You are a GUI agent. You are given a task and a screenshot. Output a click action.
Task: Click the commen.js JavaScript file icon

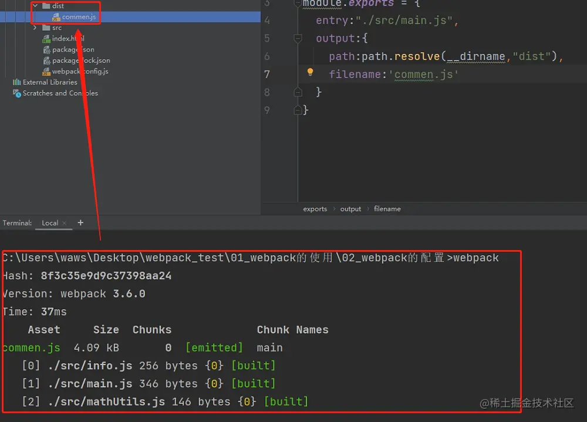click(x=56, y=17)
